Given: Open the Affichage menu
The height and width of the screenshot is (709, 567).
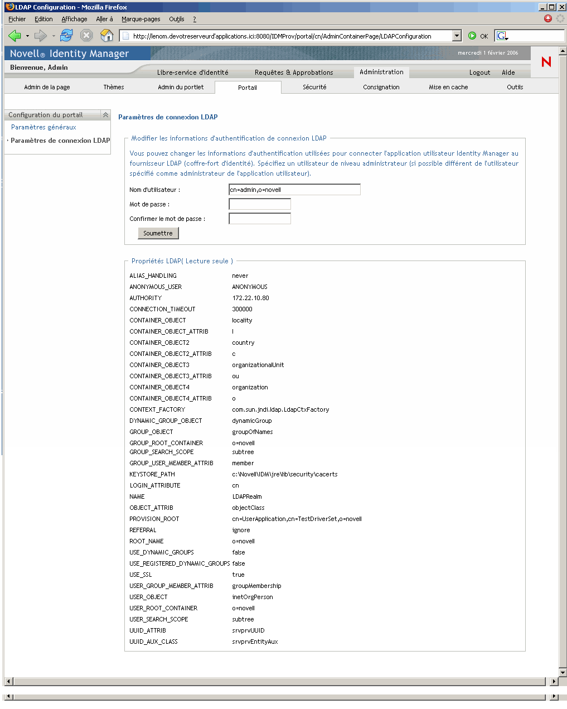Looking at the screenshot, I should [74, 19].
